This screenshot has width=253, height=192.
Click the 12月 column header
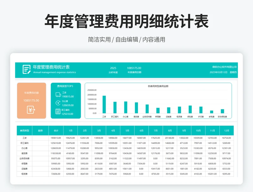coord(227,131)
